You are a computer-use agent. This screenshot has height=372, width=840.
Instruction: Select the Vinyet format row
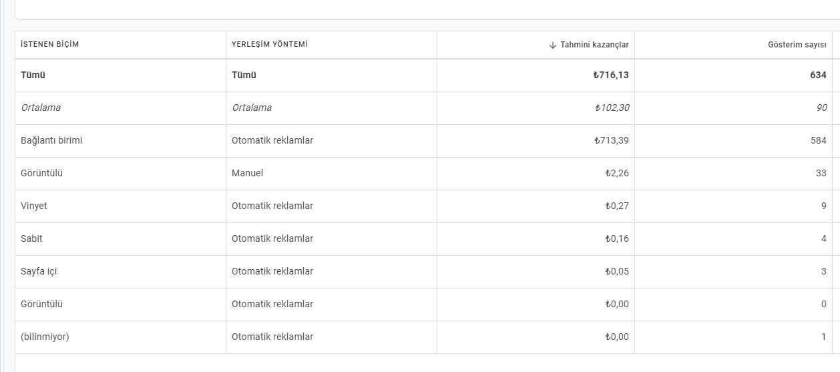427,206
